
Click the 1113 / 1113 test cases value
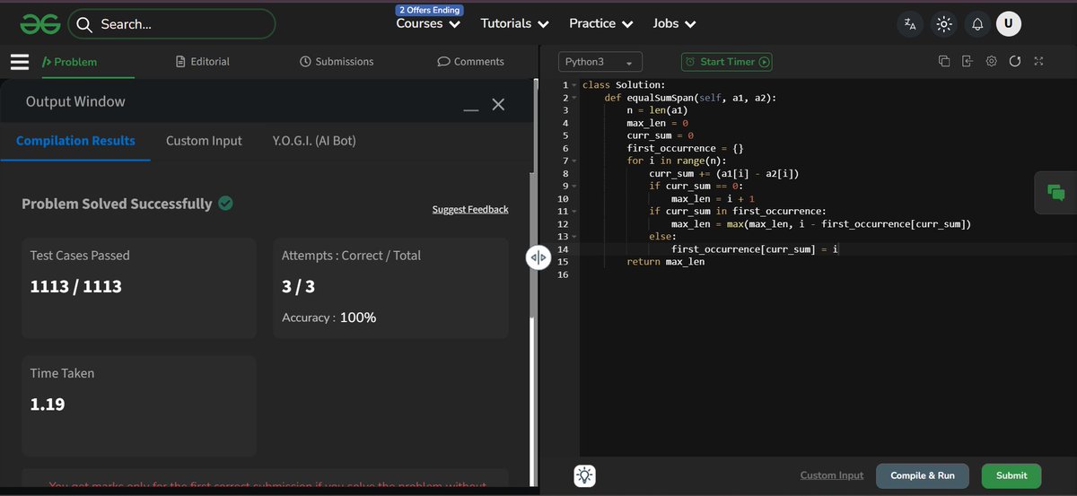pos(76,287)
